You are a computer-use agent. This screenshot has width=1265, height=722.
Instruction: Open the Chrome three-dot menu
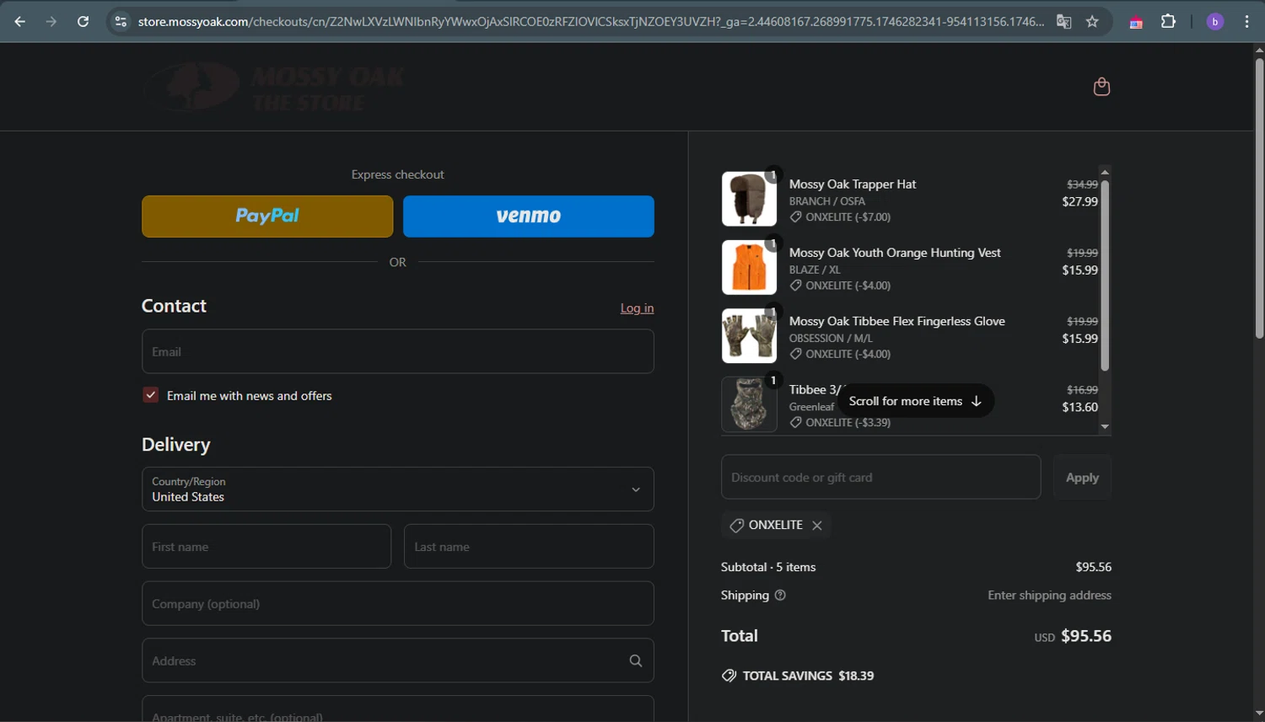[x=1246, y=21]
